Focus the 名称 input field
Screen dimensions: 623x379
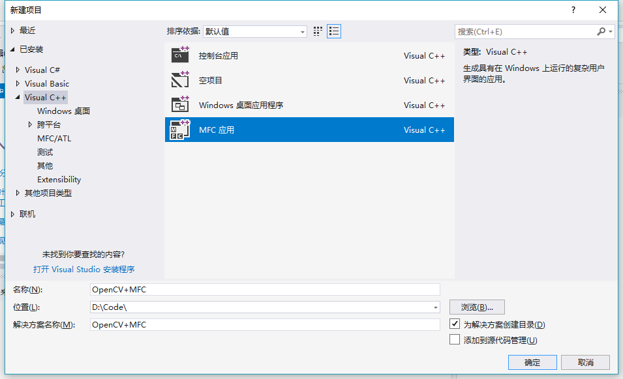pos(265,289)
